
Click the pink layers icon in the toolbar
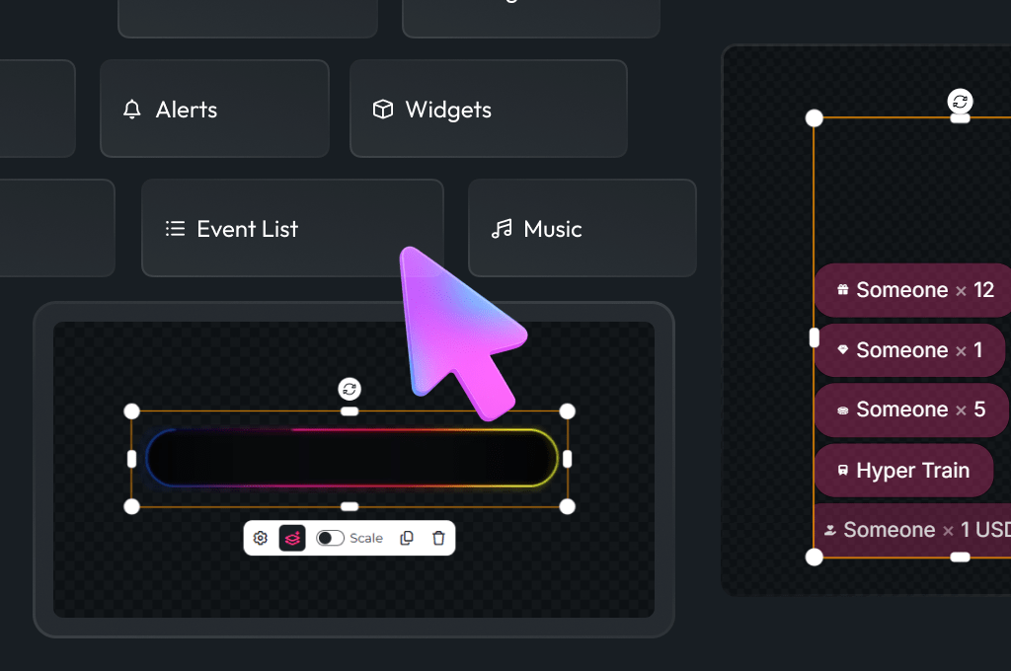(292, 538)
